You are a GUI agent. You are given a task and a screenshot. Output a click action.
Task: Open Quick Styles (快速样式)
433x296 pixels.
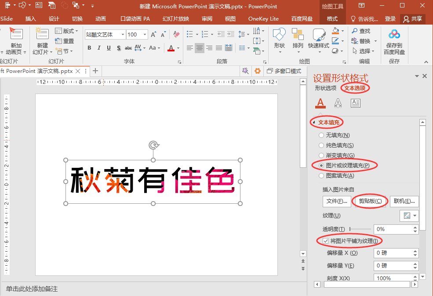click(x=319, y=40)
